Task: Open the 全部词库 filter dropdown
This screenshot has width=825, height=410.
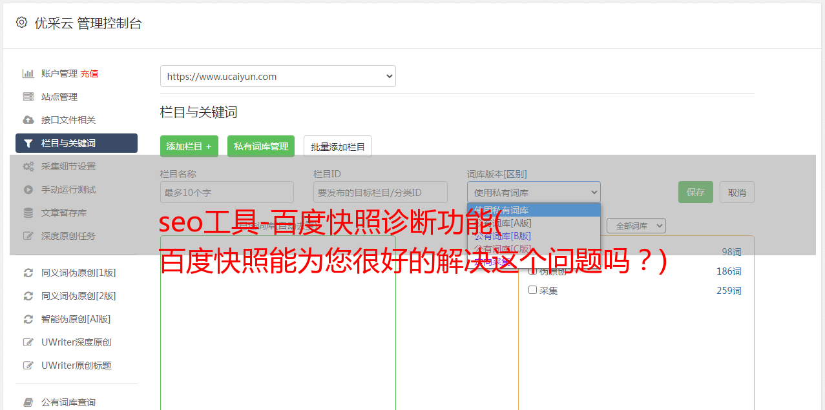Action: (x=636, y=226)
